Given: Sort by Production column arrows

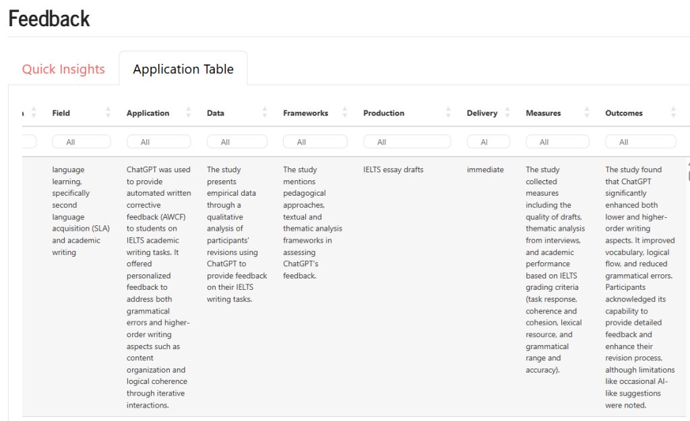Looking at the screenshot, I should click(x=449, y=113).
